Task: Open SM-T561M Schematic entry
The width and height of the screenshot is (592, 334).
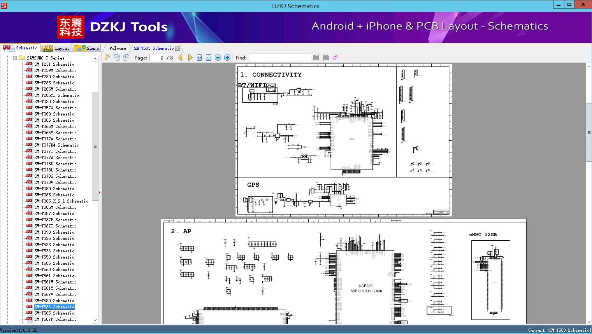Action: (x=55, y=282)
